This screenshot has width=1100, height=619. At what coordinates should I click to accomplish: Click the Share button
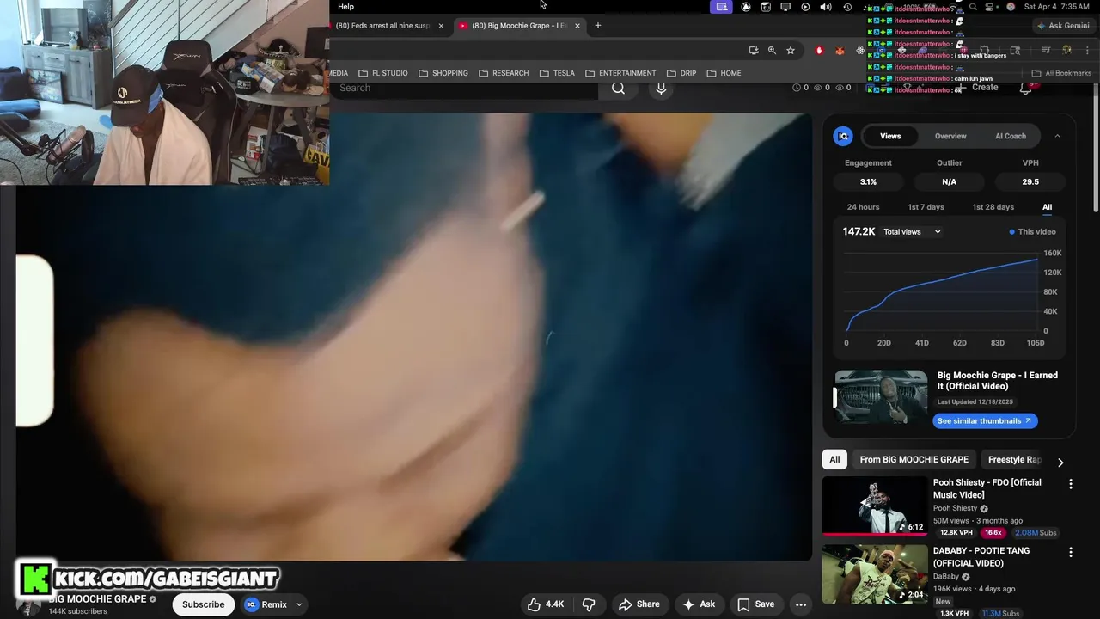tap(639, 604)
